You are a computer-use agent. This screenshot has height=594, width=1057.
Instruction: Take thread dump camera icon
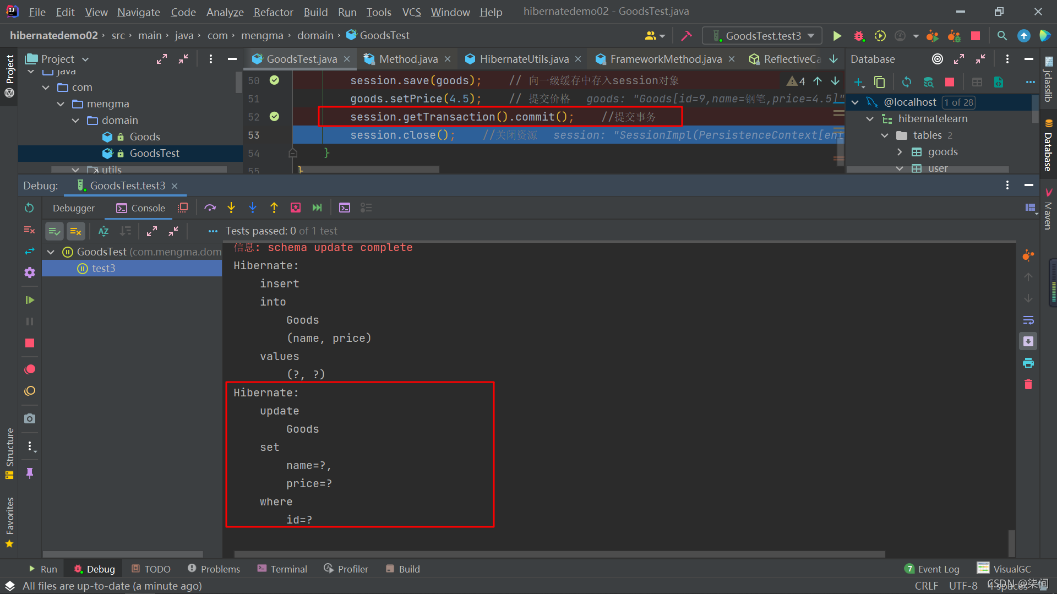pyautogui.click(x=30, y=419)
